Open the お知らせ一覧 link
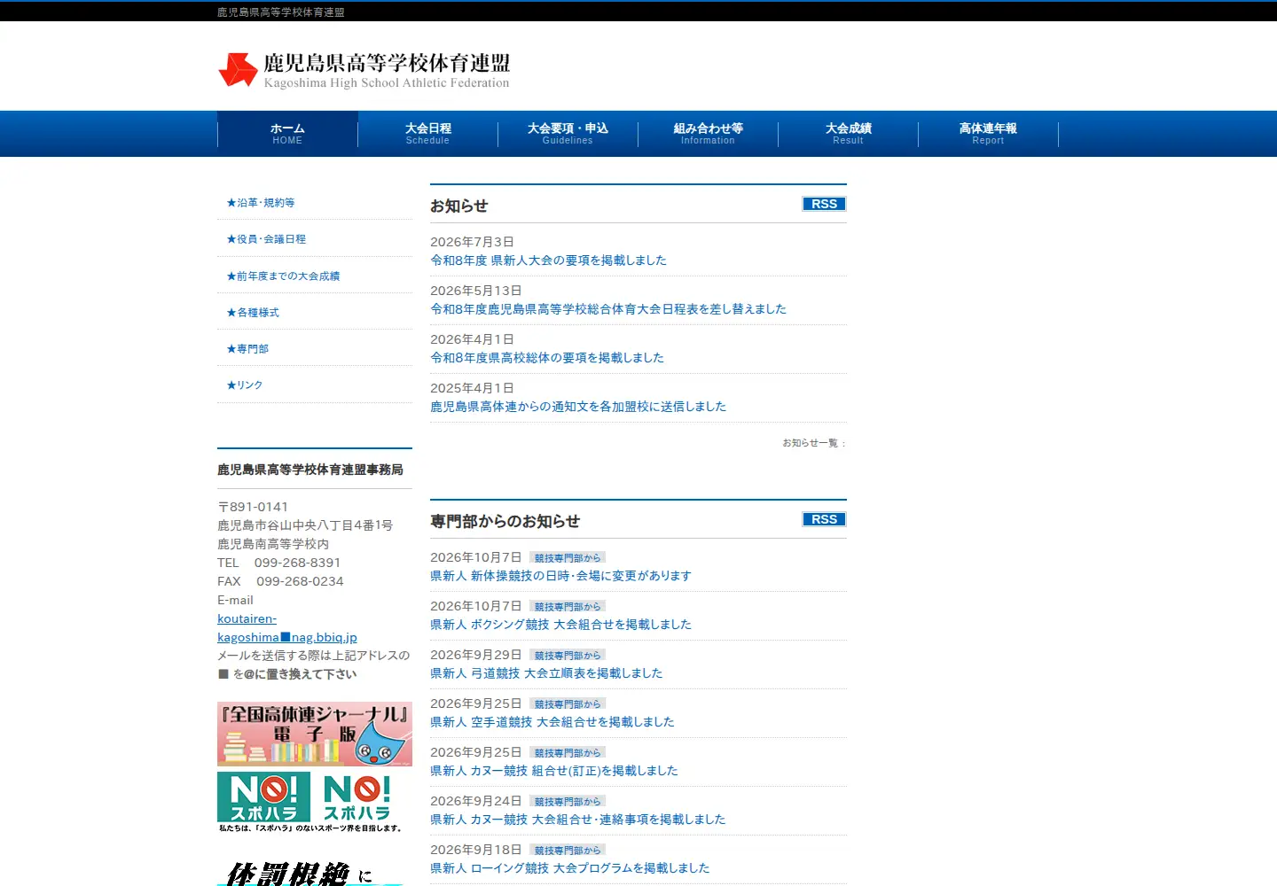The image size is (1277, 886). pyautogui.click(x=810, y=443)
